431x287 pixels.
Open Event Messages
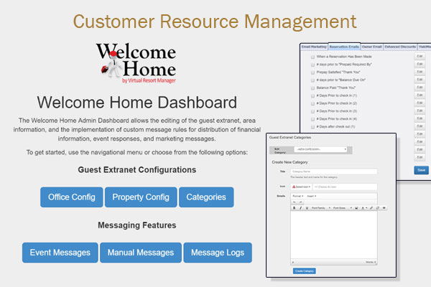click(x=60, y=253)
